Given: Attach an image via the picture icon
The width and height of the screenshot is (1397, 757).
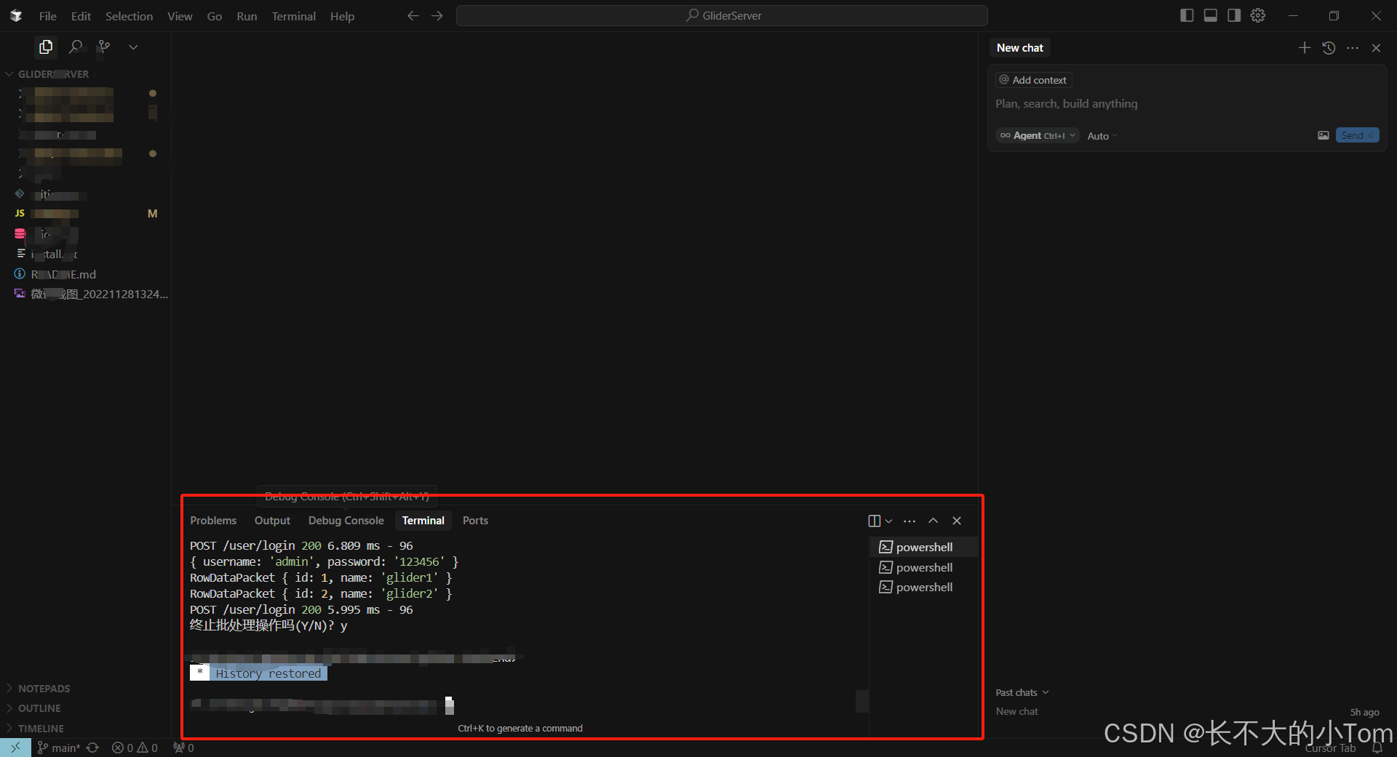Looking at the screenshot, I should click(1323, 135).
